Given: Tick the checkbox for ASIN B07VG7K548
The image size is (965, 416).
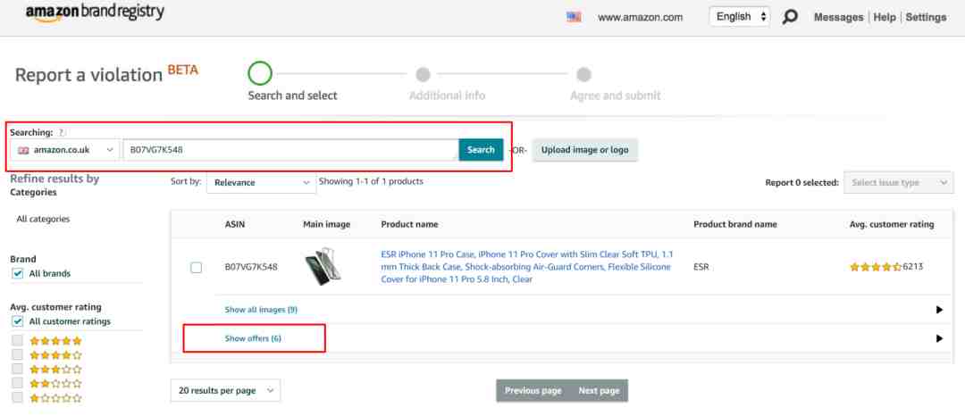Looking at the screenshot, I should [x=196, y=267].
